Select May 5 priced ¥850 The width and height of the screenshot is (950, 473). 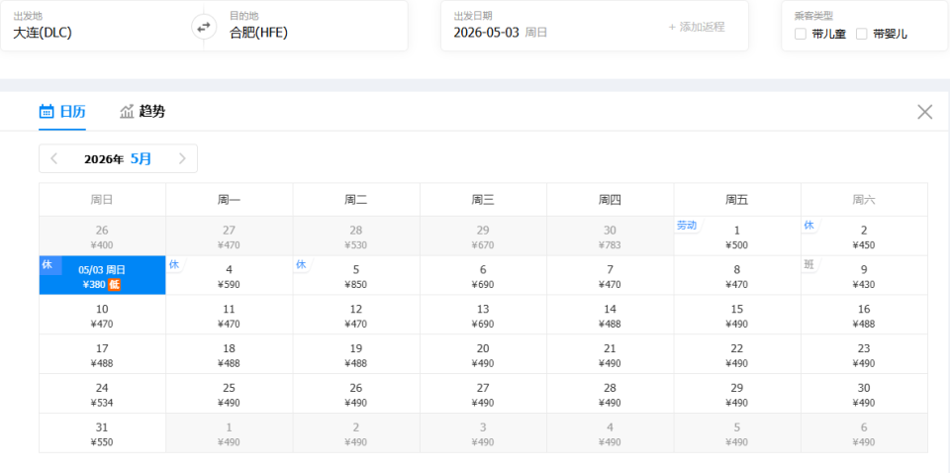click(x=356, y=275)
